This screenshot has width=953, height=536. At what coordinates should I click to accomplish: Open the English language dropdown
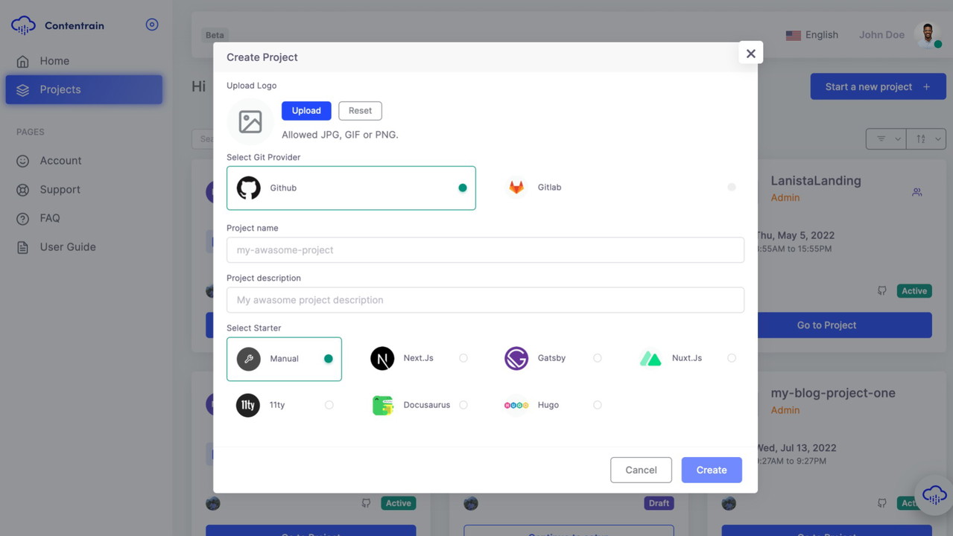(x=812, y=35)
